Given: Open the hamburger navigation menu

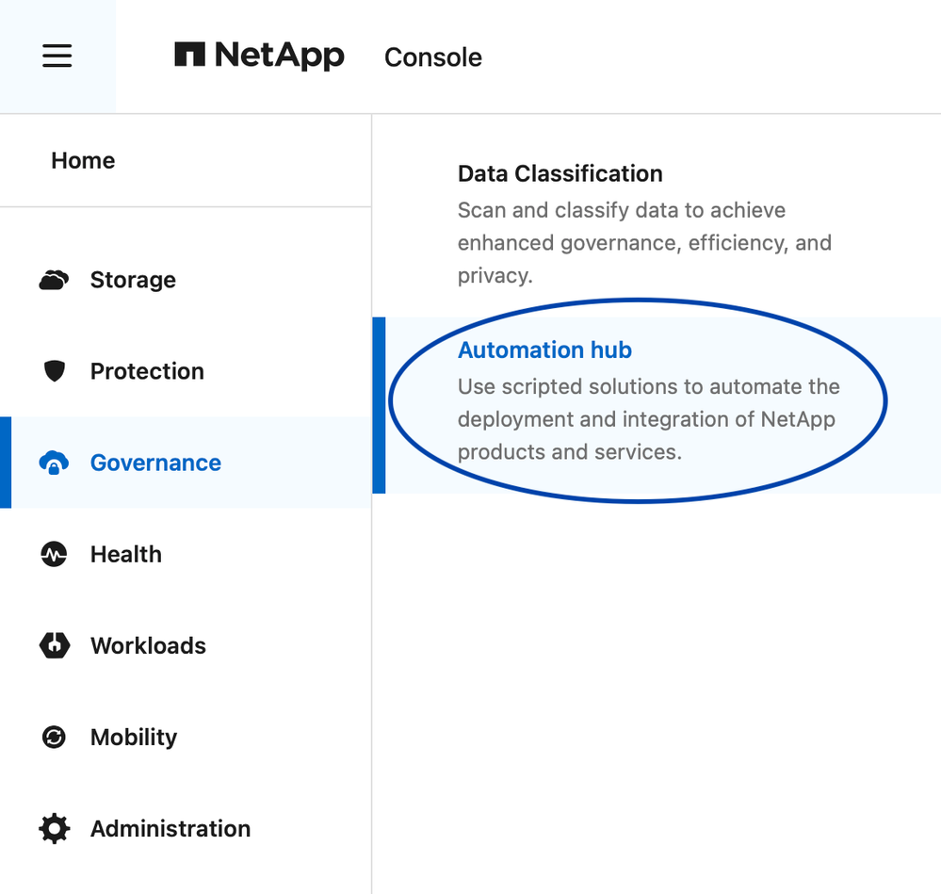Looking at the screenshot, I should pos(57,57).
